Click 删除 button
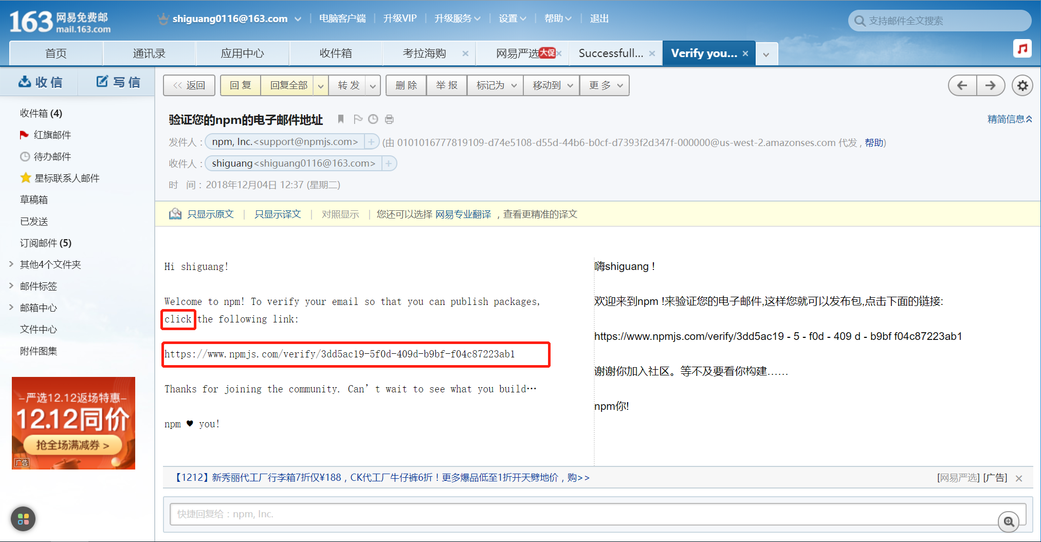The image size is (1041, 542). point(406,85)
